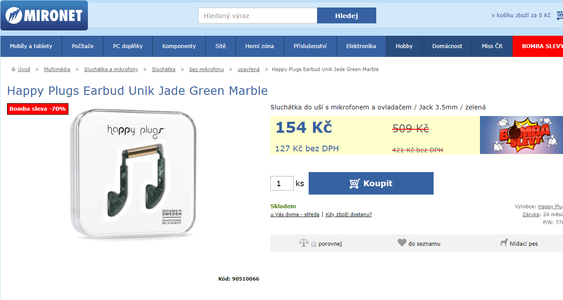This screenshot has width=563, height=300.
Task: Go to bez mikrofonu breadcrumb
Action: tap(207, 69)
